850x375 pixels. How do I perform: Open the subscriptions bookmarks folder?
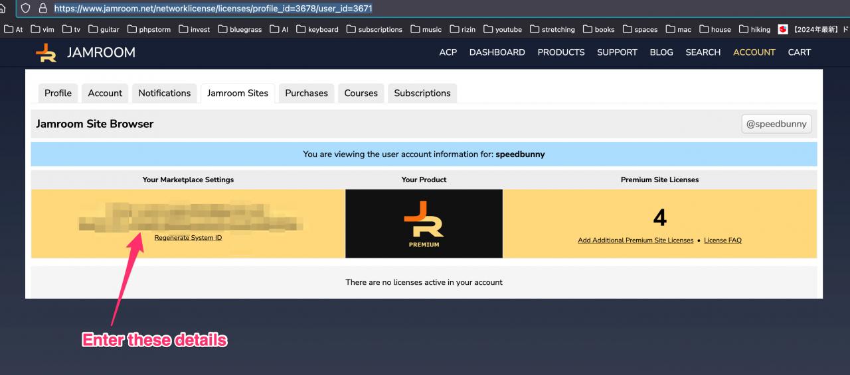(x=374, y=29)
